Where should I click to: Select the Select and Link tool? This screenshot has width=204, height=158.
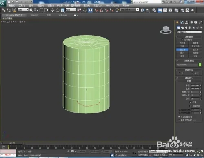(x=4, y=10)
